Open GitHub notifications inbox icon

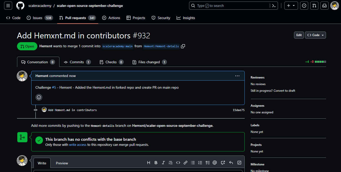(x=324, y=5)
